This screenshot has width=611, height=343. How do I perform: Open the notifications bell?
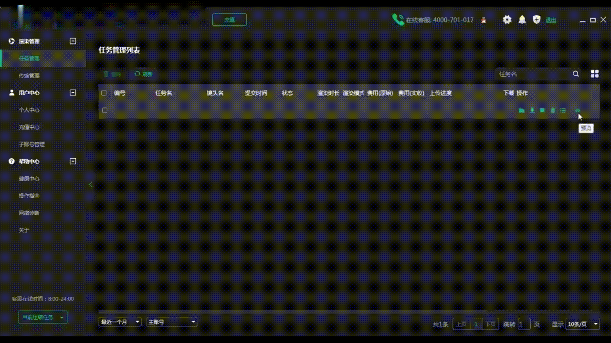coord(522,20)
